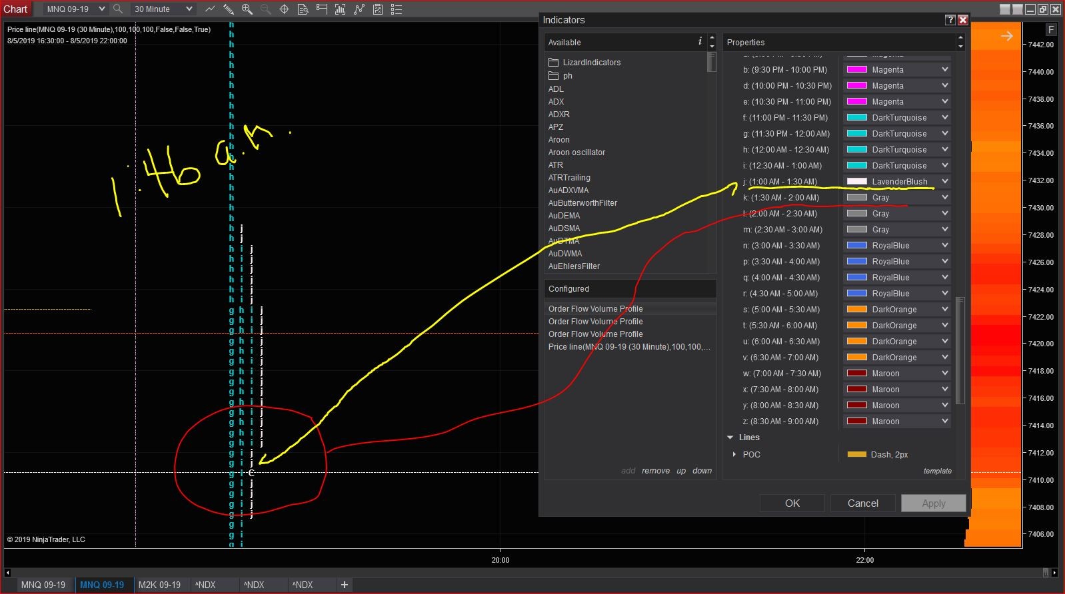This screenshot has height=594, width=1065.
Task: Click the DarkTurquoise swatch for h: (12:00 AM - 12:30 AM)
Action: [x=856, y=150]
